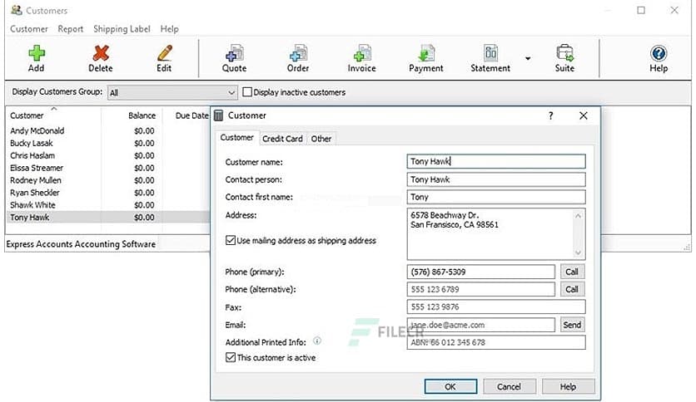Select customer row Andy McDonald
This screenshot has width=696, height=402.
(x=108, y=130)
